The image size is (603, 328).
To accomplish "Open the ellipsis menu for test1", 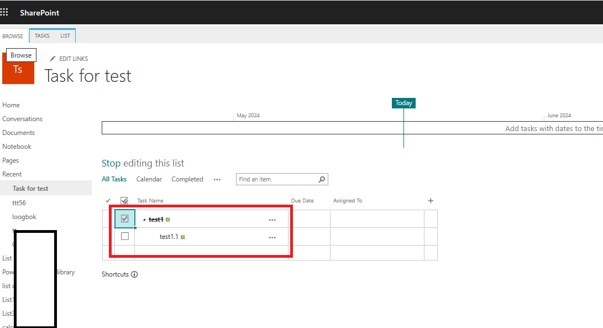I will [272, 220].
